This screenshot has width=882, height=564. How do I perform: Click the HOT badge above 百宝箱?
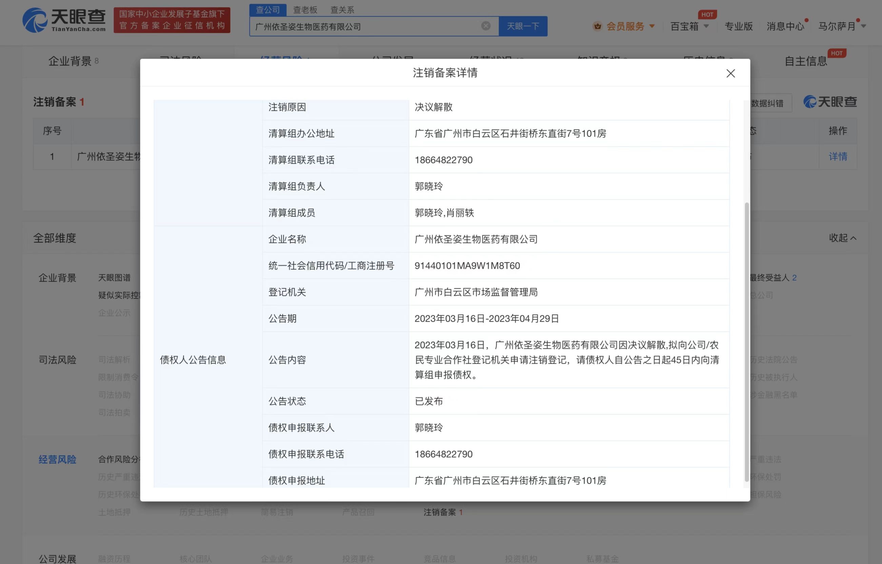pos(708,14)
